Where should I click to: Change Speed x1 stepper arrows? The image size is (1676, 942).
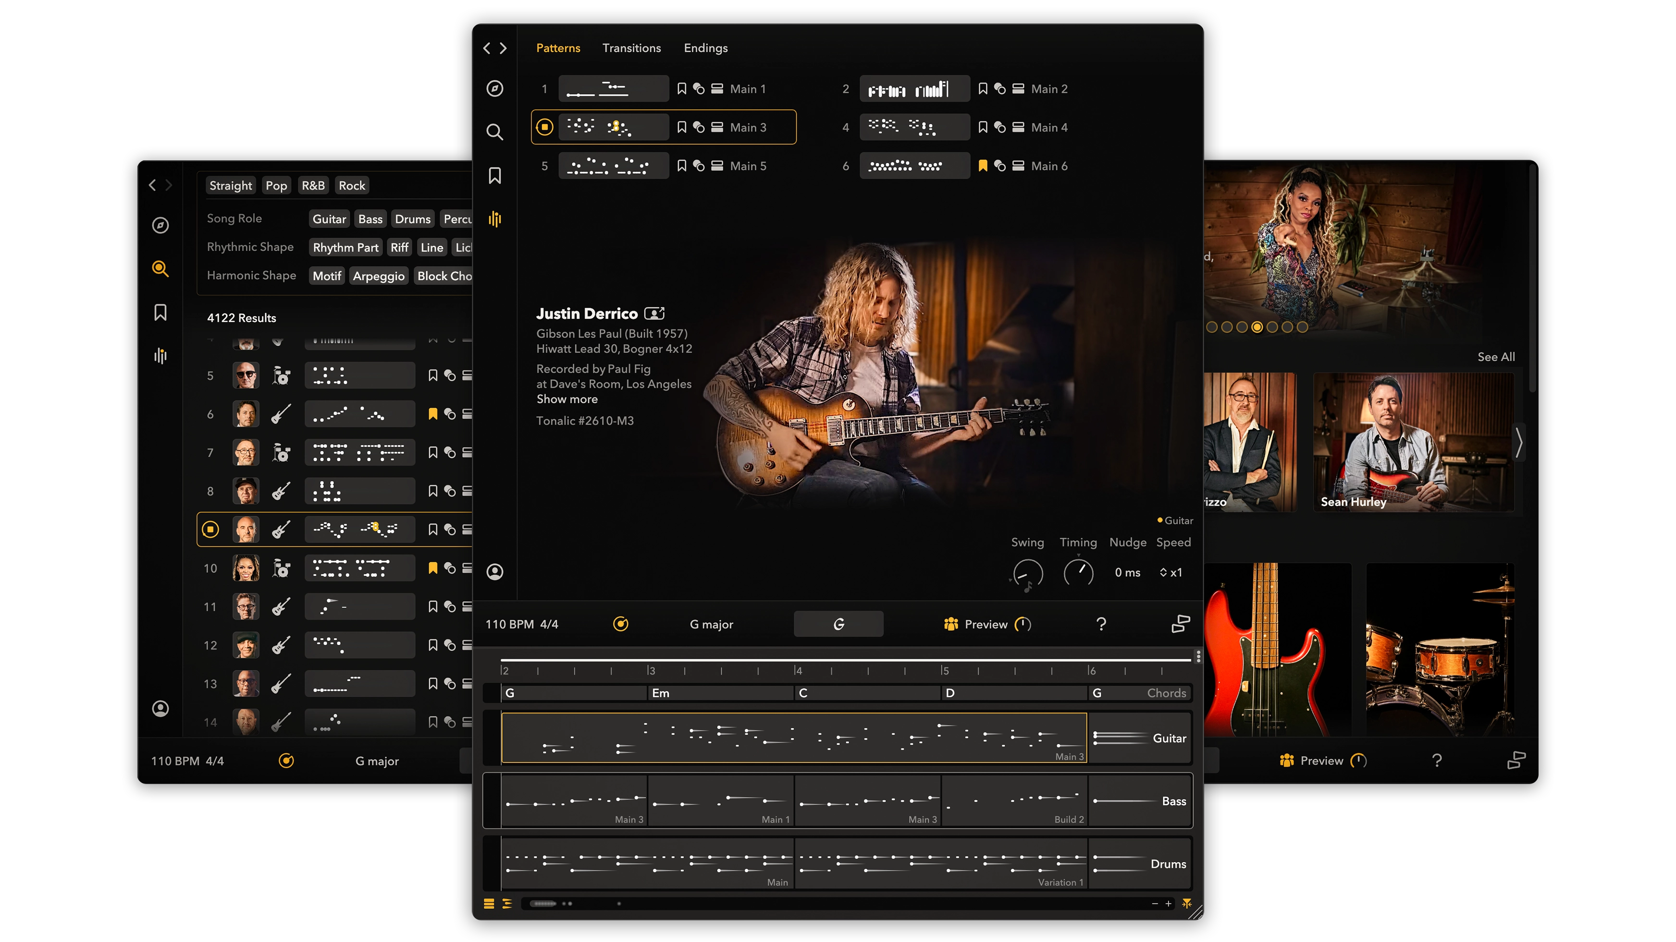(1163, 572)
